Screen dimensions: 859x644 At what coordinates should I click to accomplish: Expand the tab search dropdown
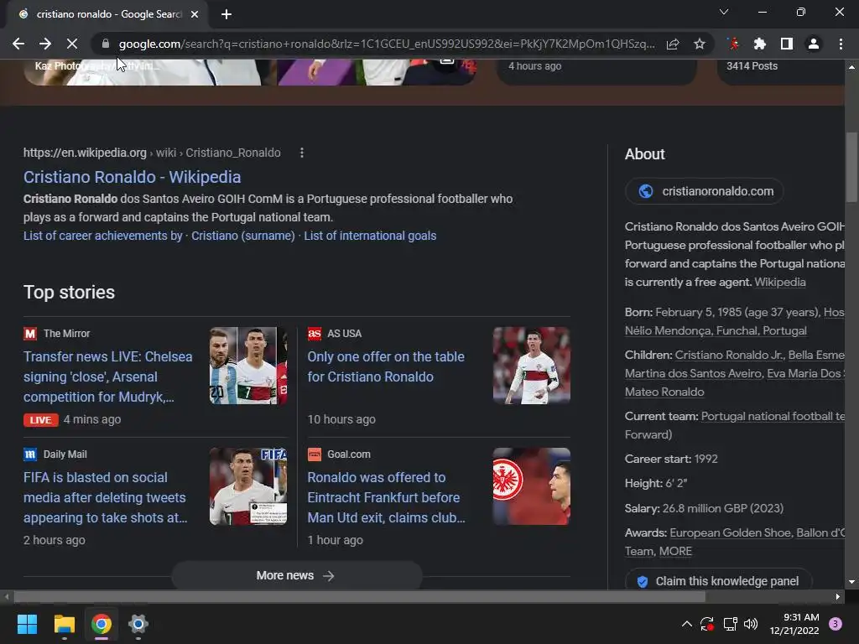click(724, 12)
